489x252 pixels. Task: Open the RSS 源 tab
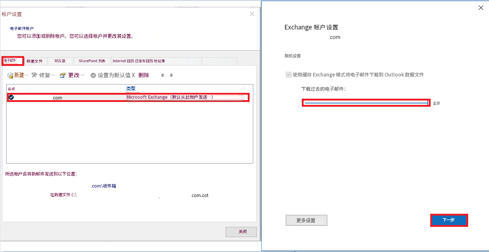60,61
